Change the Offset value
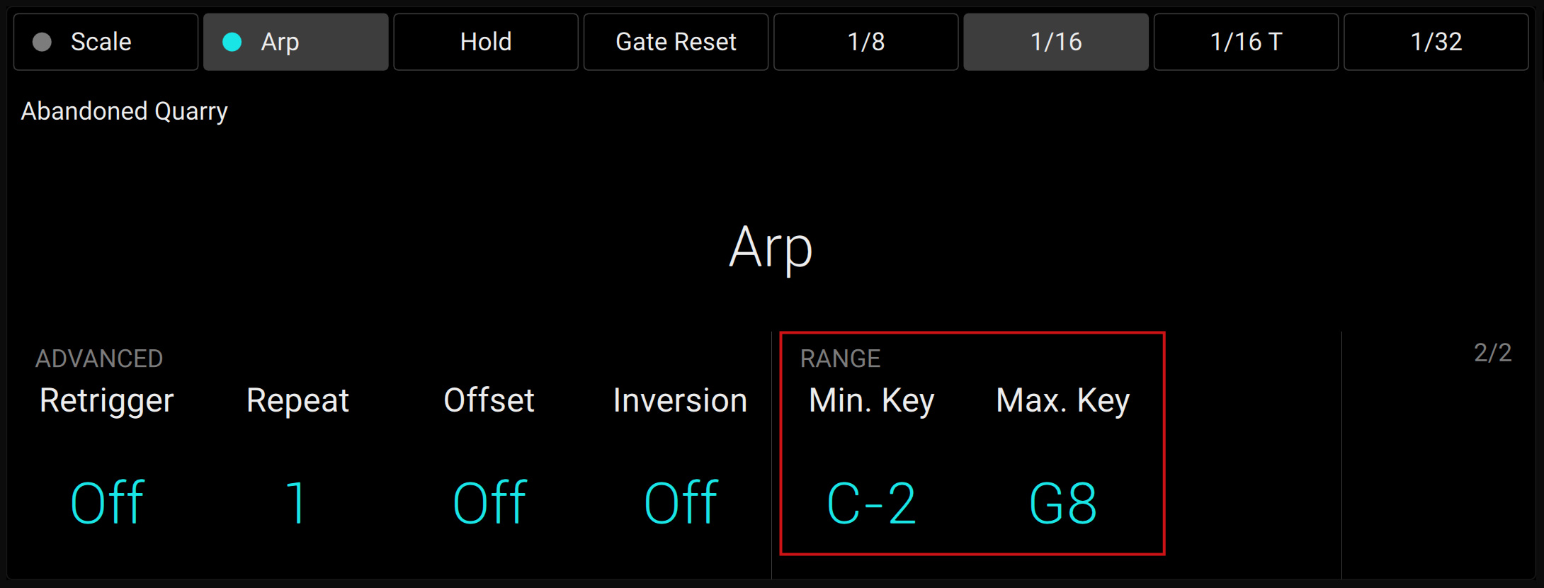Screen dimensions: 1544x588 click(489, 502)
